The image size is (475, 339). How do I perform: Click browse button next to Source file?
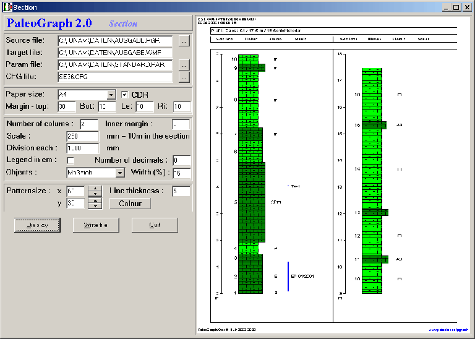tap(183, 41)
